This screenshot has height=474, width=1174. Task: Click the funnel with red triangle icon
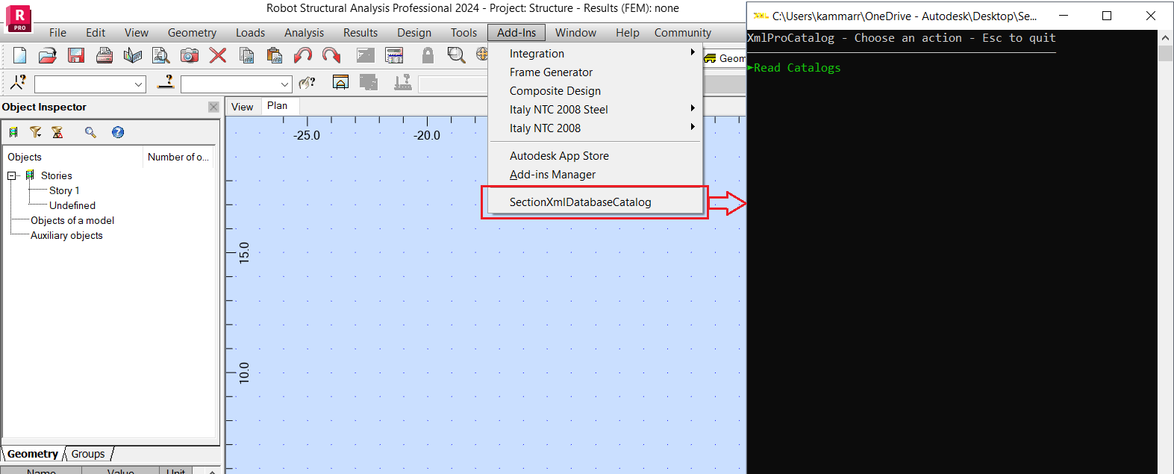57,132
